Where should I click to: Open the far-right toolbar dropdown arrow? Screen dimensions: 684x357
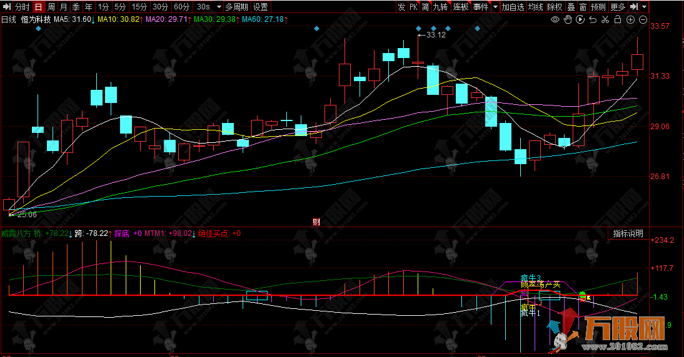pyautogui.click(x=645, y=7)
